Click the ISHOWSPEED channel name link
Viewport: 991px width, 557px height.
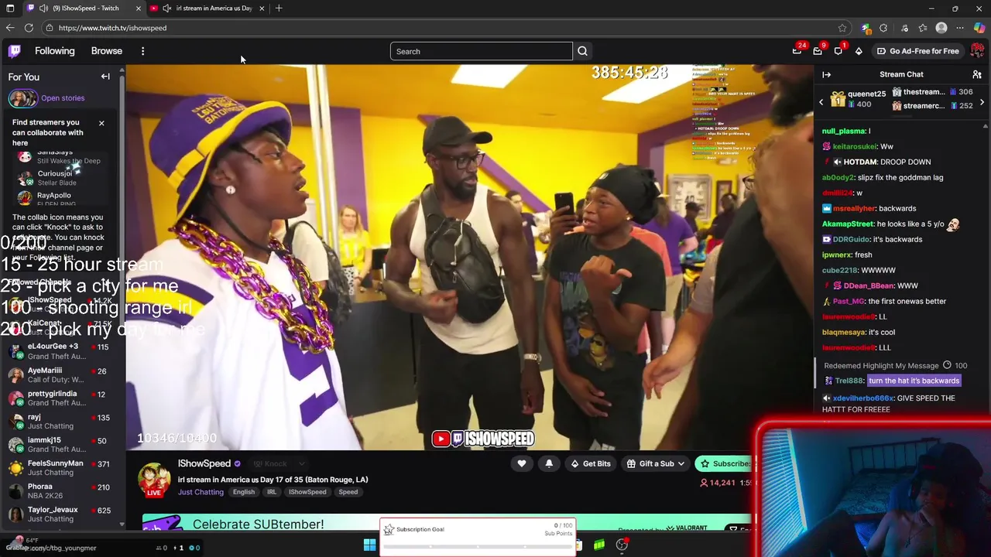204,463
